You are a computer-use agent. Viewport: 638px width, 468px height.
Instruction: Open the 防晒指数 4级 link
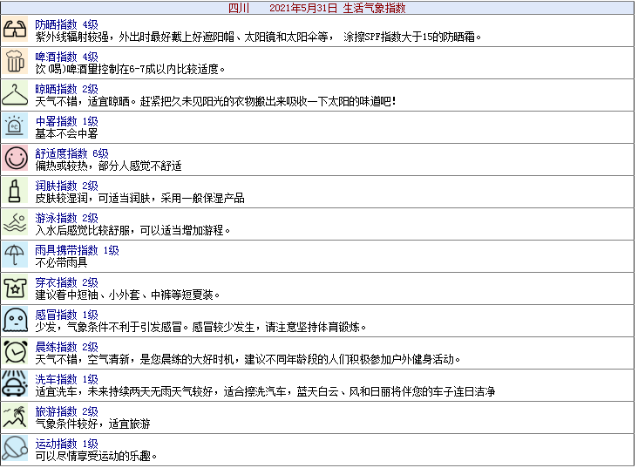point(66,24)
